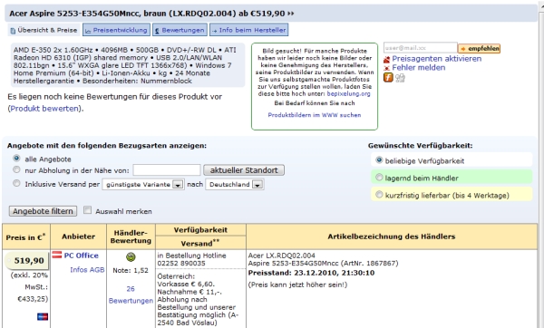Click the Acer Aspire 5253 product title link
The height and width of the screenshot is (328, 544).
point(151,14)
